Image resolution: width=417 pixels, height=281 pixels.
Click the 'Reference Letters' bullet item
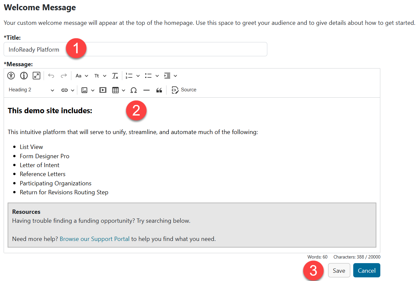click(43, 174)
